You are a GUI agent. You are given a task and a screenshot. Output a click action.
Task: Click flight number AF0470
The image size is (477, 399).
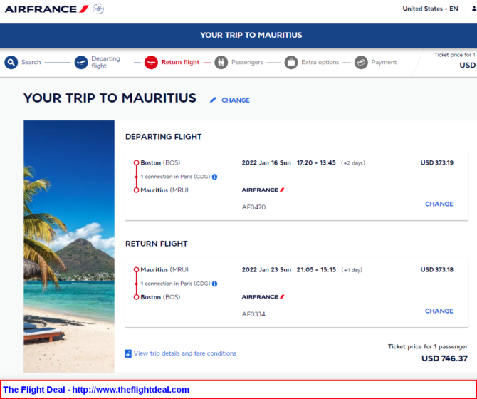[253, 207]
